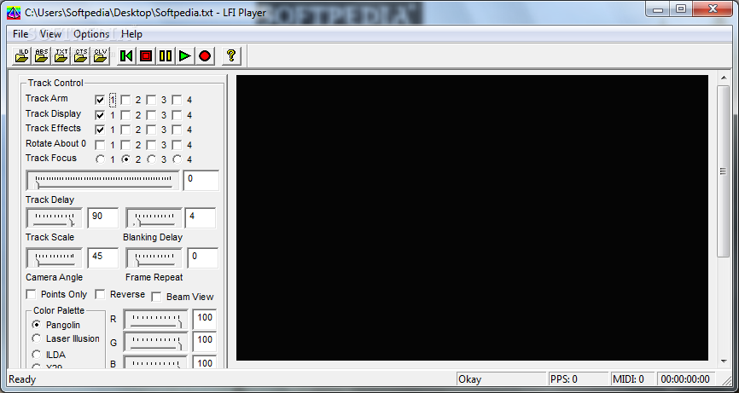Enable Track Display 3

click(x=151, y=115)
